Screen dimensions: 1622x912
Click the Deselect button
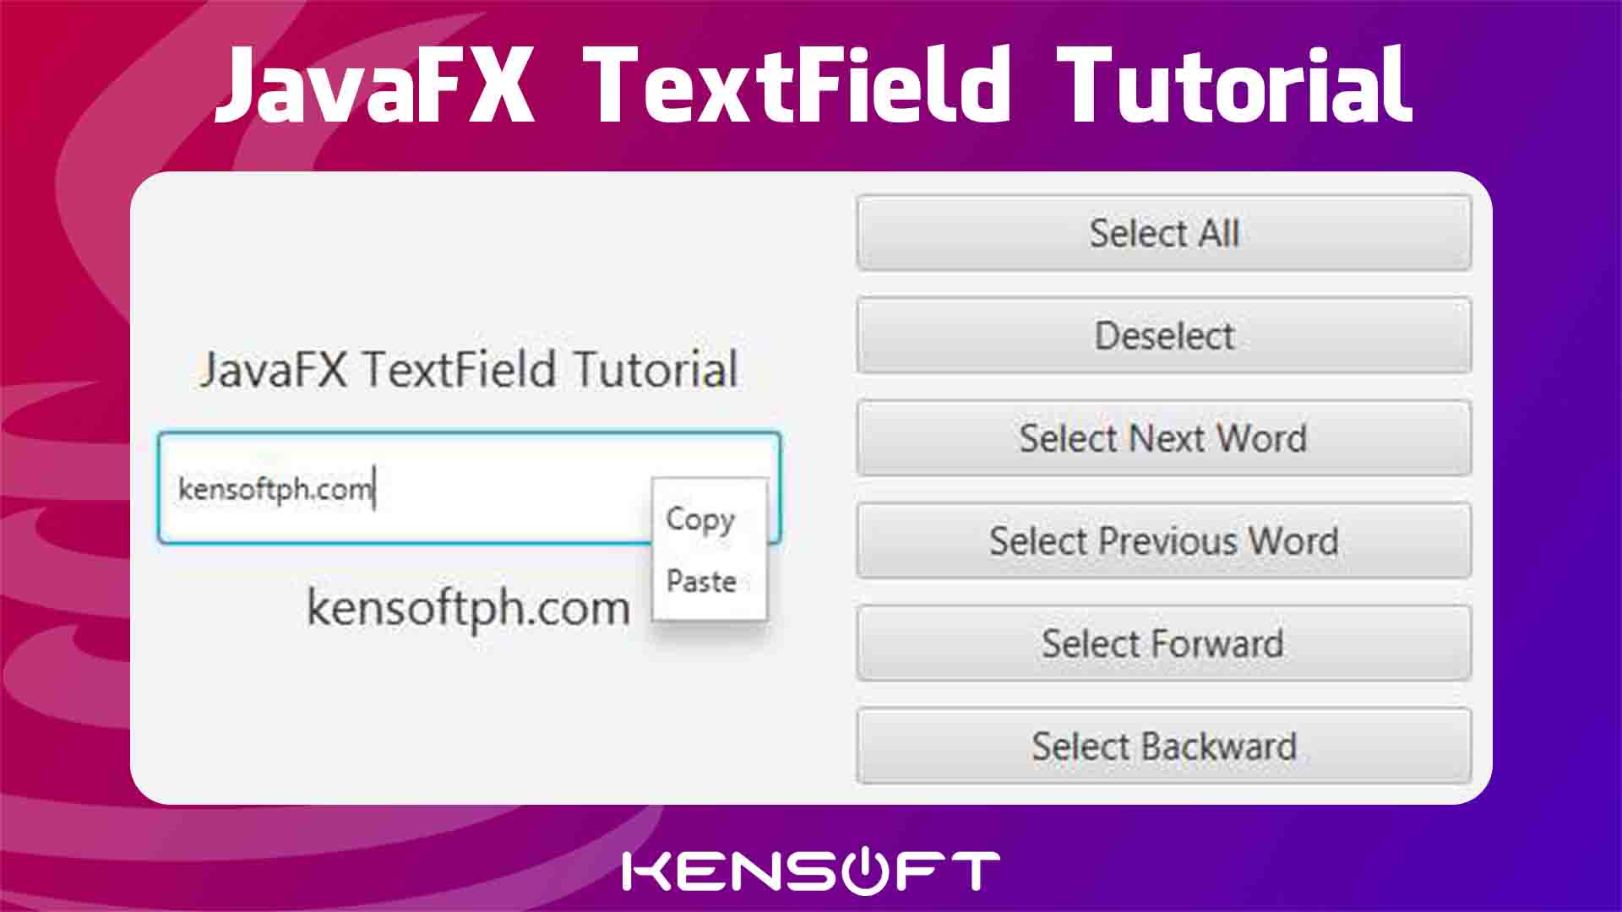1163,334
